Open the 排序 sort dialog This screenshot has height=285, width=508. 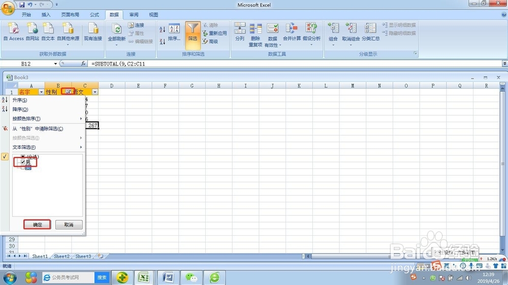point(174,32)
